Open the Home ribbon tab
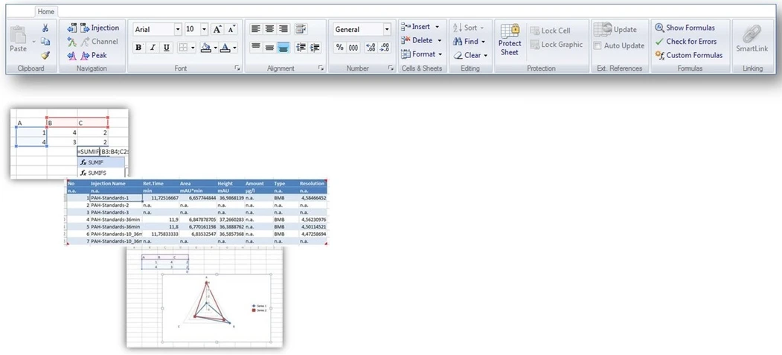Image resolution: width=782 pixels, height=355 pixels. 46,11
